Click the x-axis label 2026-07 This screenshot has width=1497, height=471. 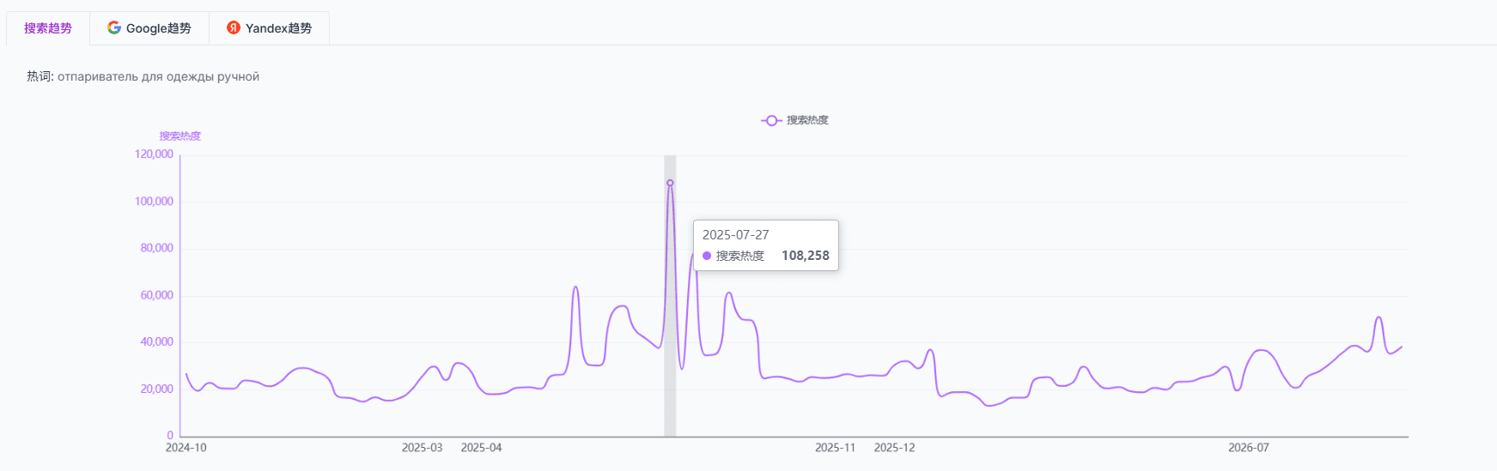pyautogui.click(x=1249, y=448)
